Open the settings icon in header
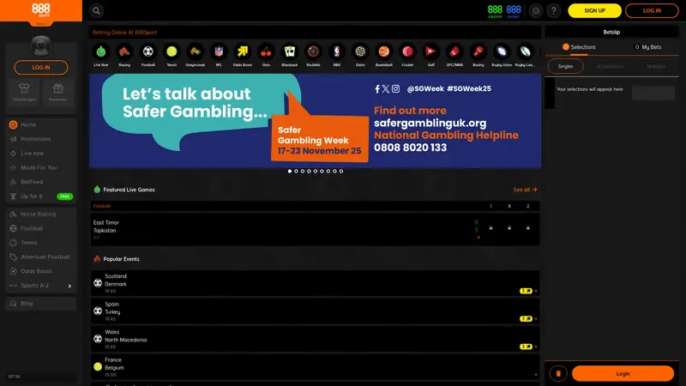The width and height of the screenshot is (686, 386). 535,10
